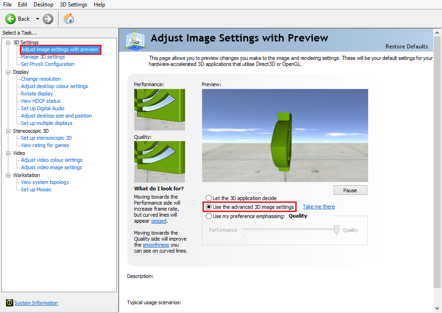Open Adjust video colour settings
442x313 pixels.
(x=52, y=160)
